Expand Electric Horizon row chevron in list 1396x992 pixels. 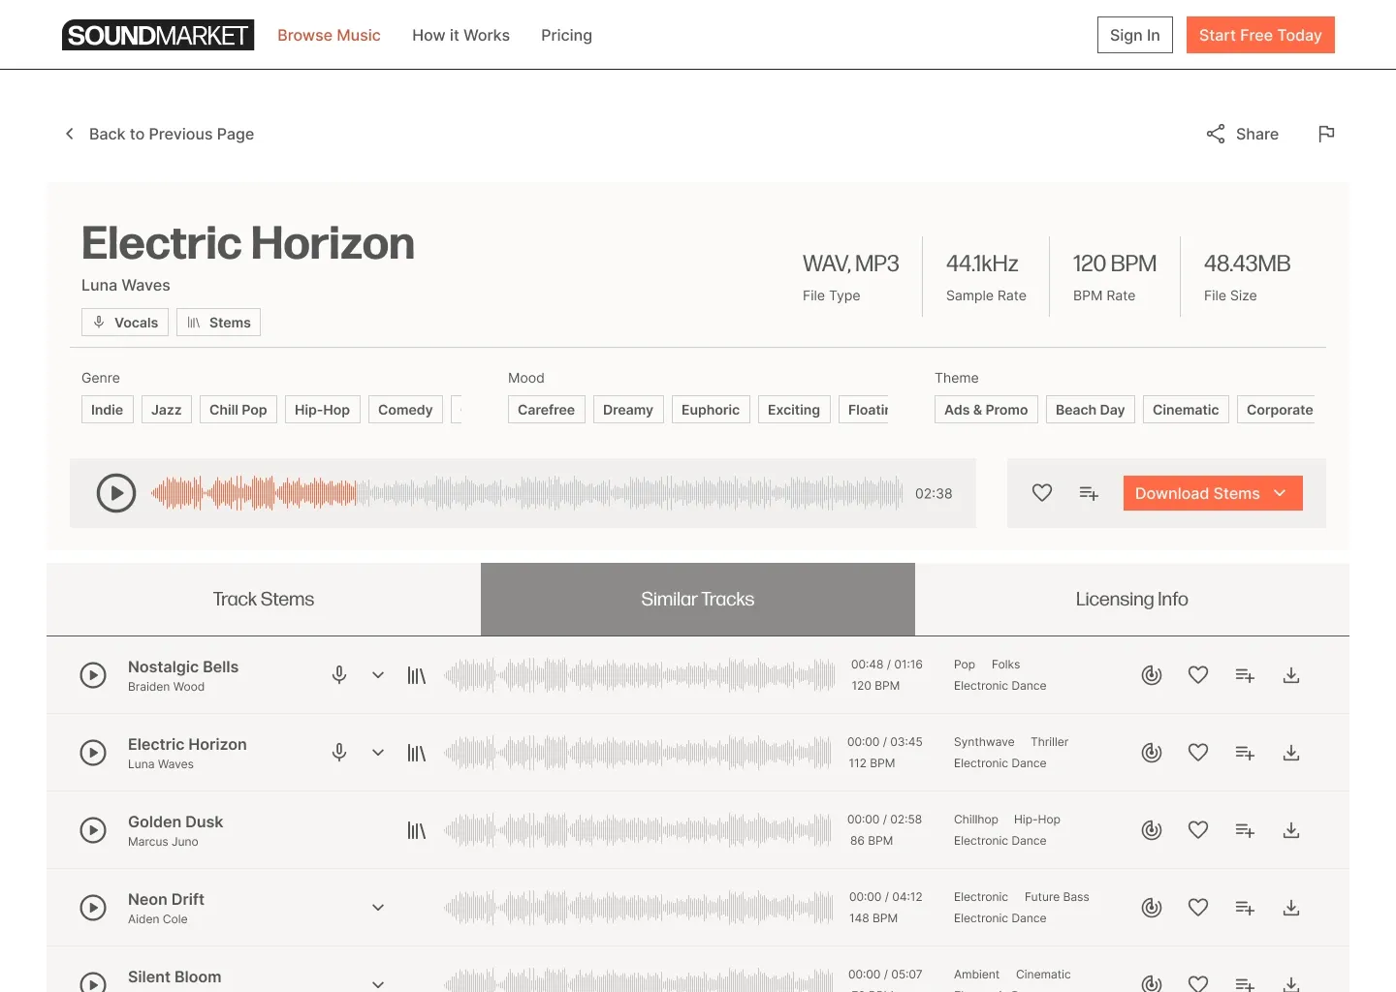378,753
